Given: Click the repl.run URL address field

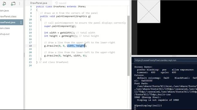Looking at the screenshot, I should tap(166, 61).
